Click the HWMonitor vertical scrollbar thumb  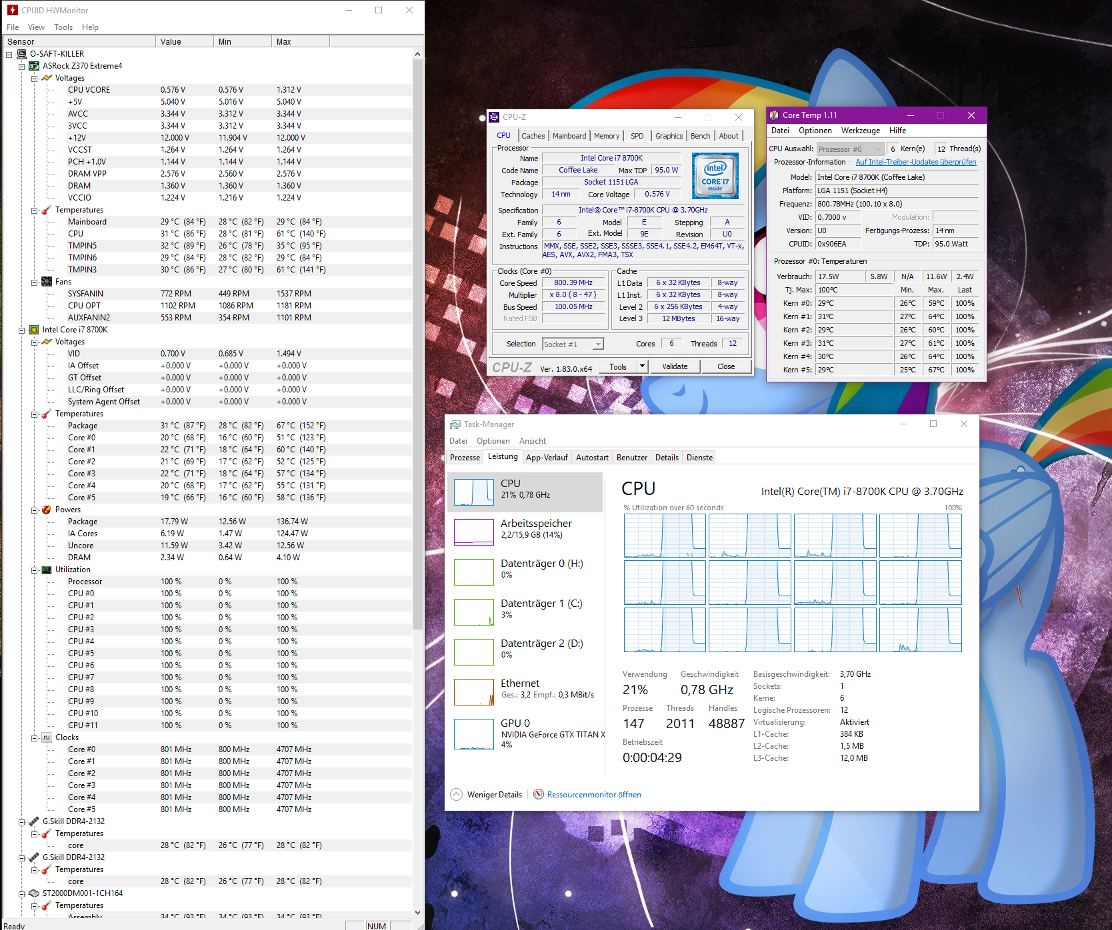(x=418, y=343)
